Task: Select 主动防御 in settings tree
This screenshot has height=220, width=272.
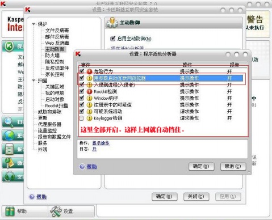Action: (55, 49)
